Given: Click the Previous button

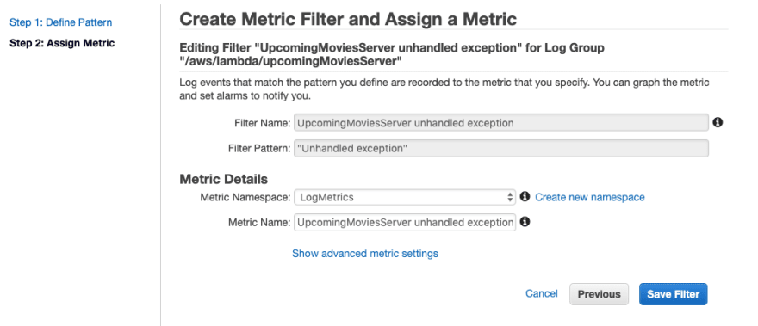Looking at the screenshot, I should [x=599, y=294].
